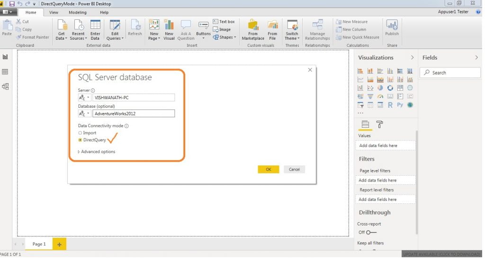
Task: Select the line chart visualization
Action: tap(360, 80)
